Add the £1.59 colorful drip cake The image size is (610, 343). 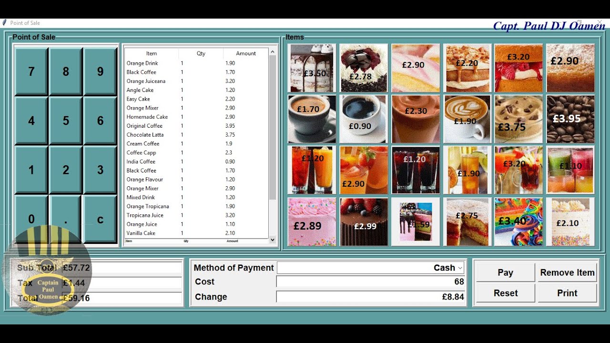tap(416, 222)
